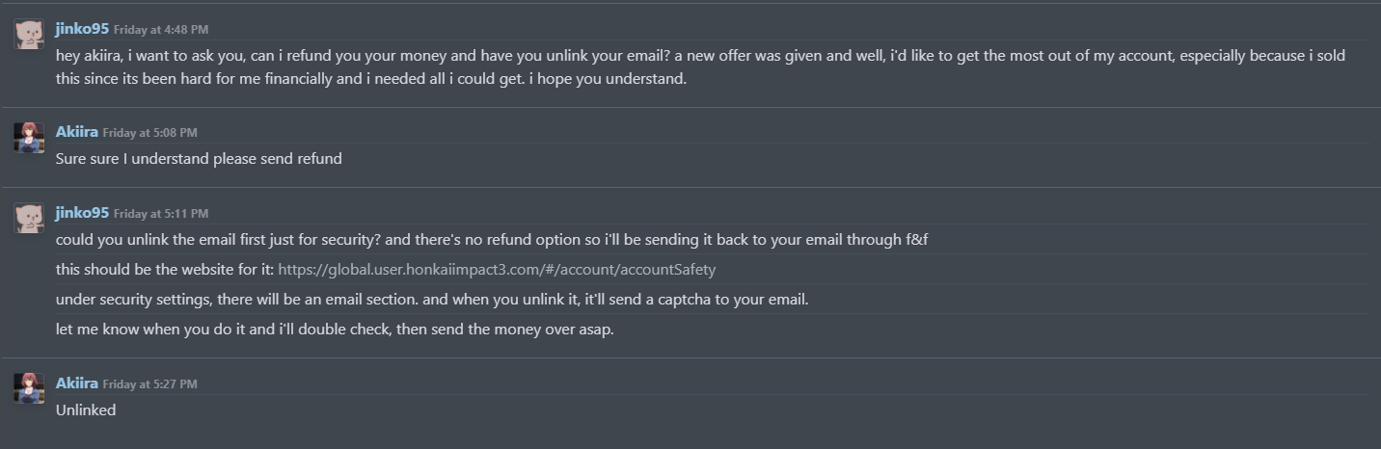Click the "this should be the website for it:" text
This screenshot has width=1381, height=449.
click(165, 270)
